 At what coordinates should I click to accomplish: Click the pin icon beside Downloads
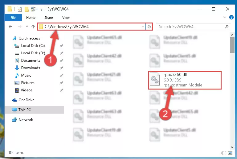coord(62,68)
